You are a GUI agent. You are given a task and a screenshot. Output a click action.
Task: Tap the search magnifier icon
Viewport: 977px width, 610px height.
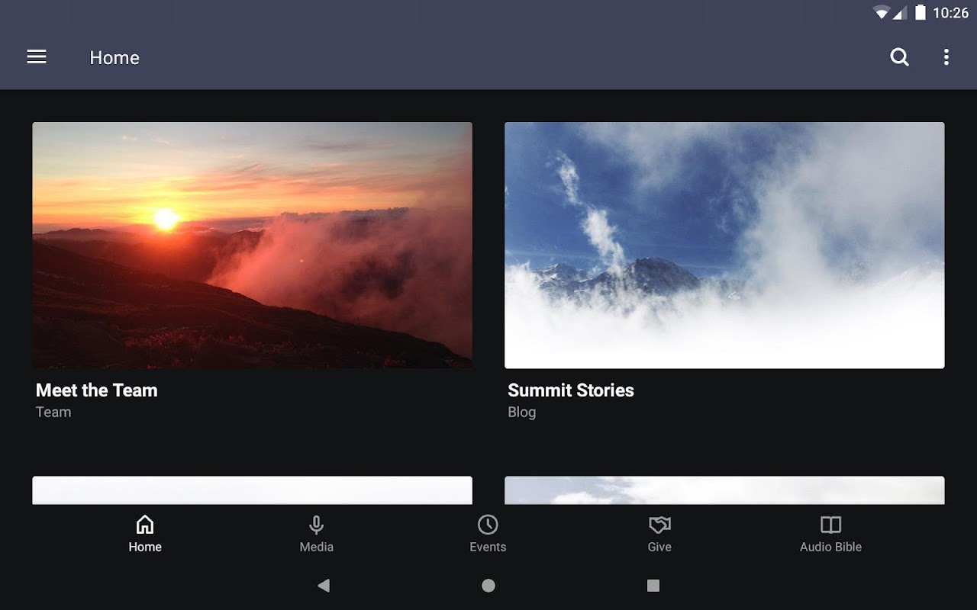pyautogui.click(x=900, y=57)
